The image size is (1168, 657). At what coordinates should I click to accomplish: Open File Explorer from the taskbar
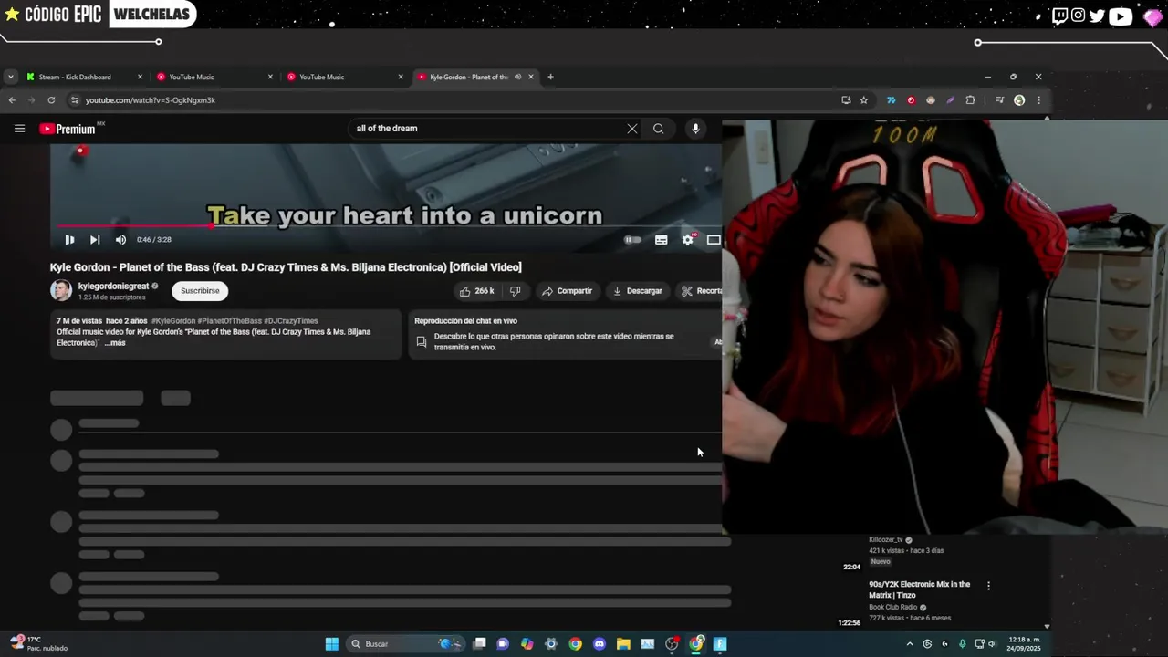point(623,644)
